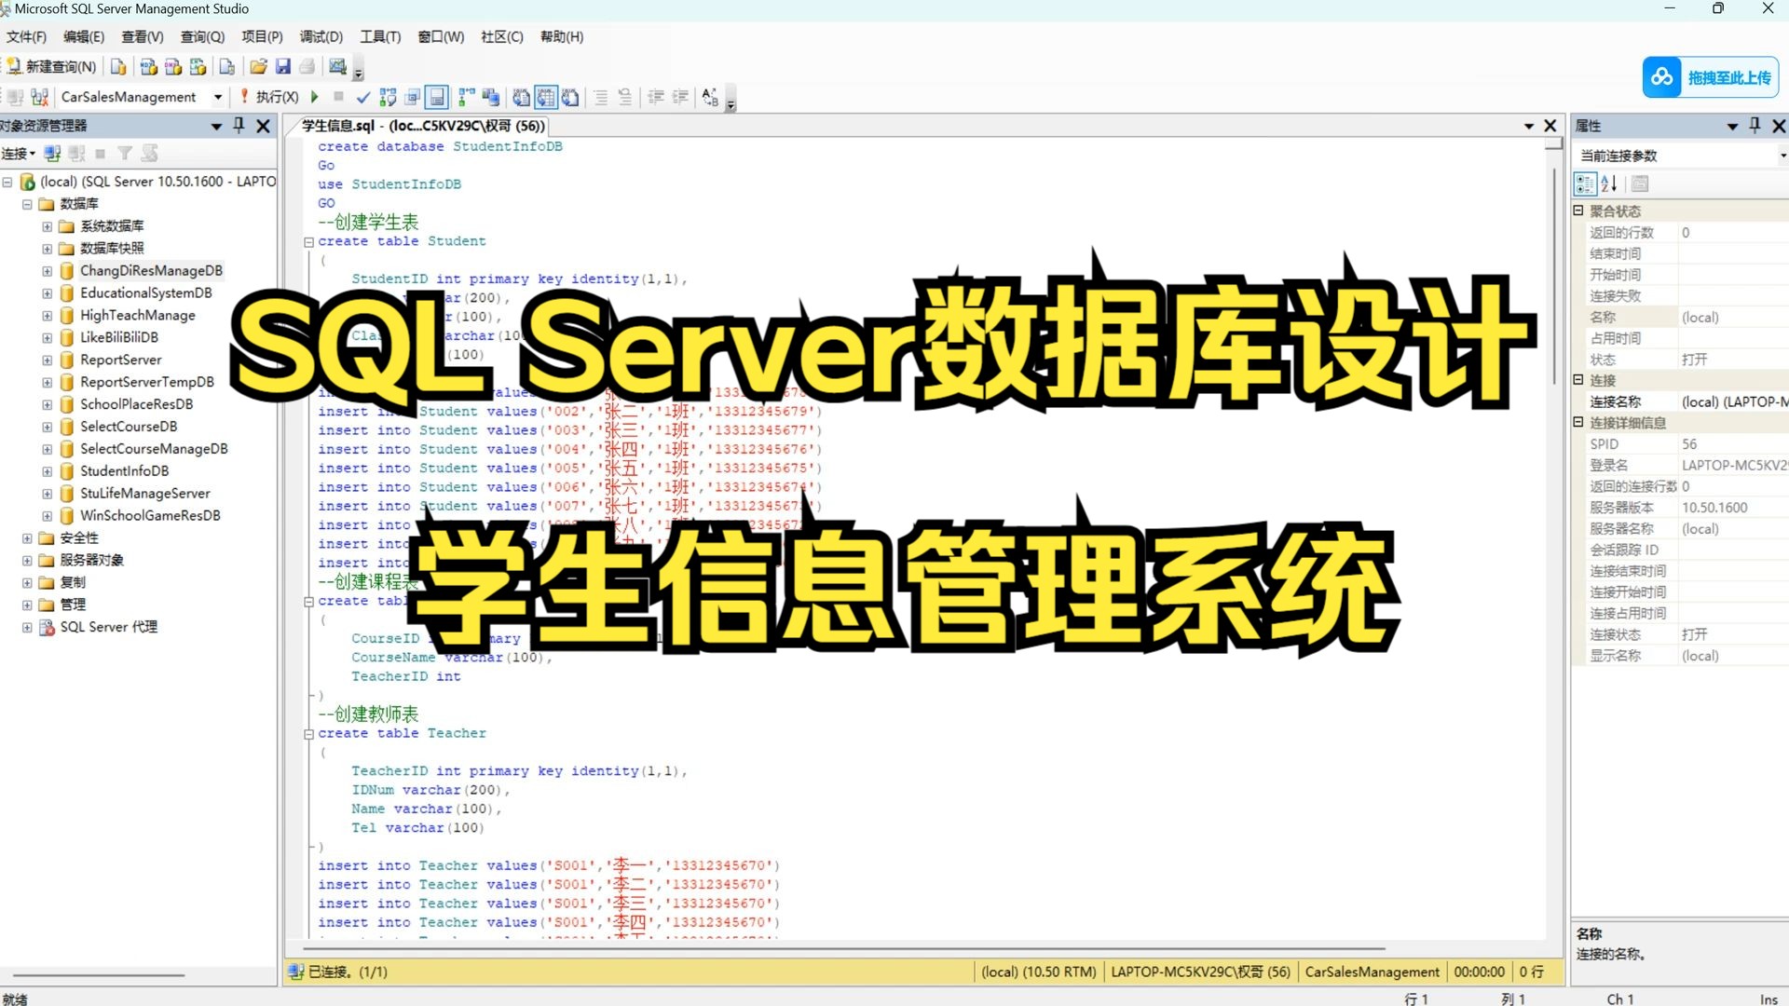The image size is (1789, 1006).
Task: Expand the 安全性 folder
Action: (27, 538)
